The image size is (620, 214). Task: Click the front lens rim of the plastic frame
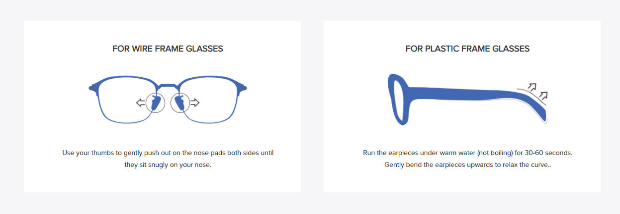(398, 99)
